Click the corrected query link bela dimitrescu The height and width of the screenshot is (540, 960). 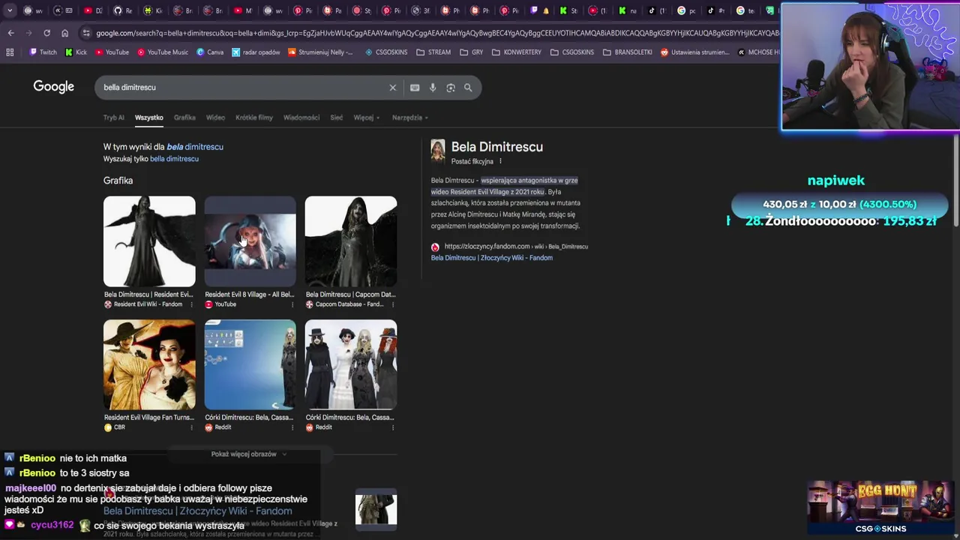[195, 147]
